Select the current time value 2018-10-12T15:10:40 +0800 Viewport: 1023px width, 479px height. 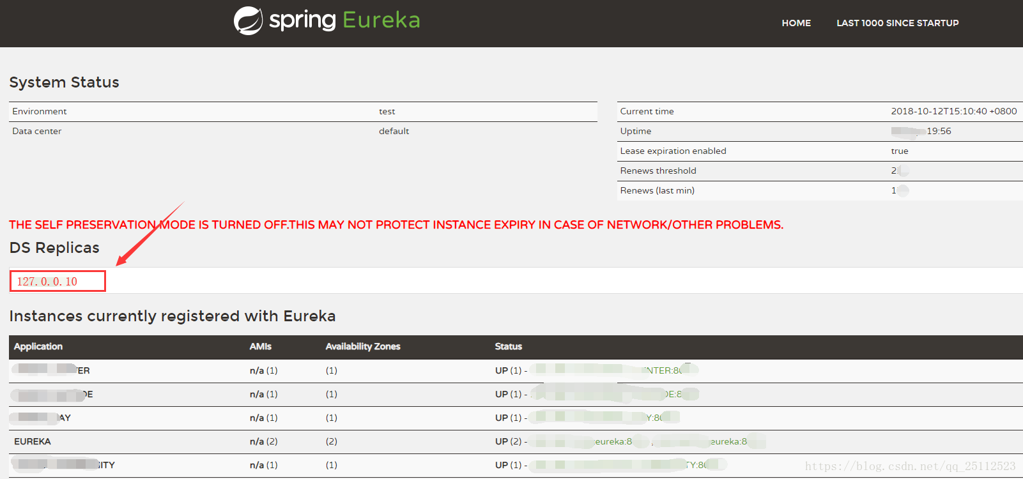[954, 111]
